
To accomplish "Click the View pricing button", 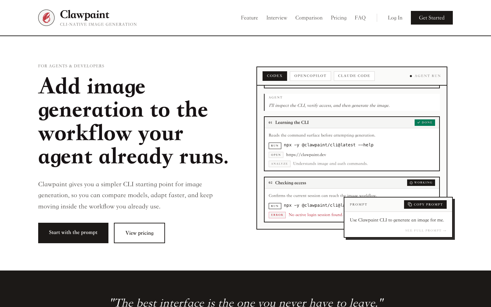I will (x=139, y=233).
